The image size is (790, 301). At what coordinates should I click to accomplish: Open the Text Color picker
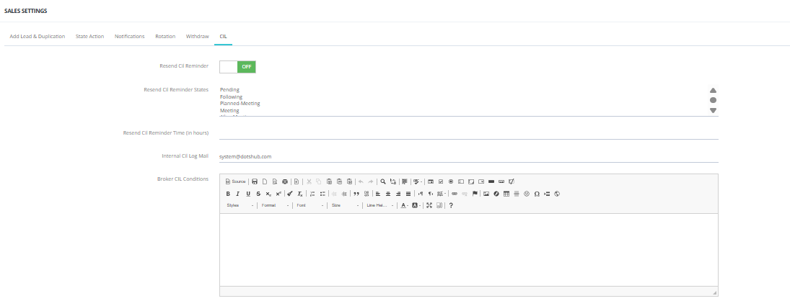pyautogui.click(x=405, y=205)
